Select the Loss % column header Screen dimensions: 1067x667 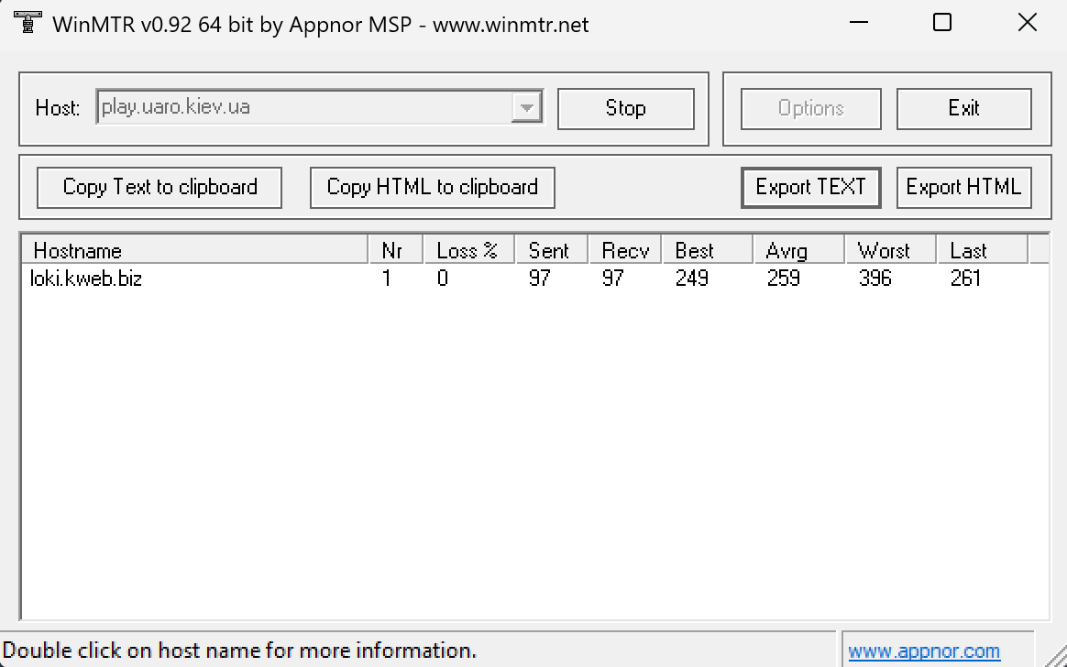[x=468, y=250]
